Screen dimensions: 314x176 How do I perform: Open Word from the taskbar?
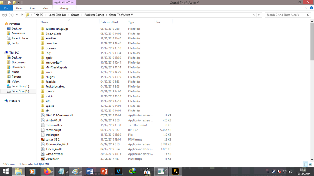[90, 171]
